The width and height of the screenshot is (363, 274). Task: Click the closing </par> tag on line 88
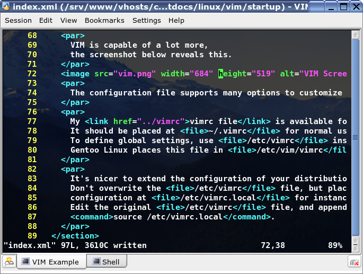75,226
